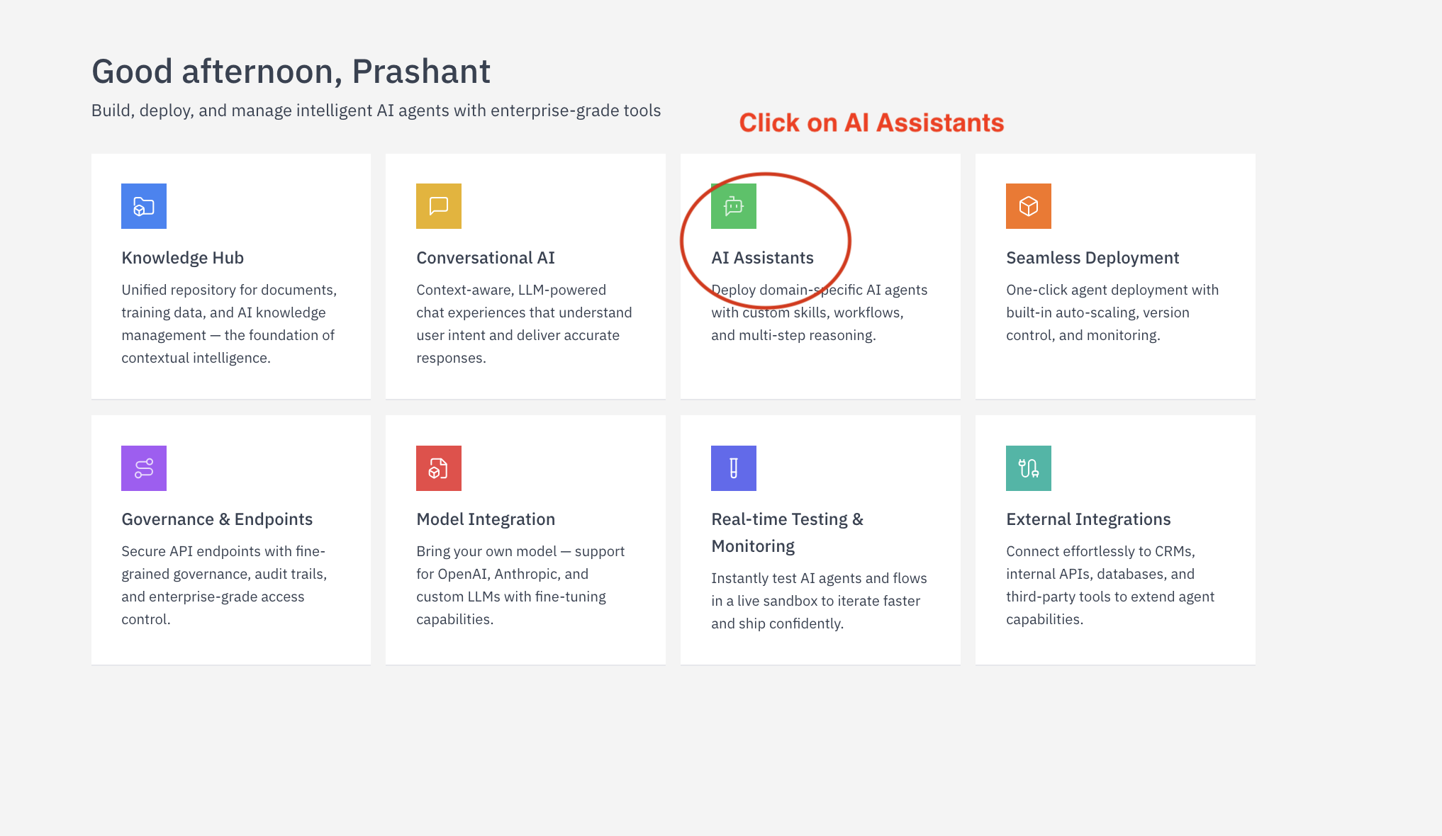
Task: Click the teal External Integrations plug icon
Action: pyautogui.click(x=1029, y=468)
